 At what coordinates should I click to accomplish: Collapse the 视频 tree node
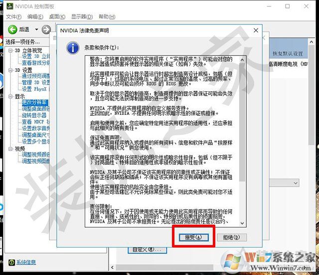pyautogui.click(x=10, y=149)
